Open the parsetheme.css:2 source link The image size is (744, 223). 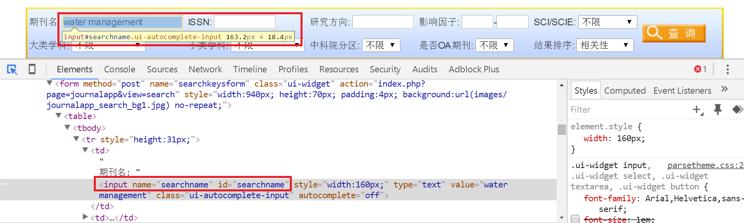click(705, 165)
